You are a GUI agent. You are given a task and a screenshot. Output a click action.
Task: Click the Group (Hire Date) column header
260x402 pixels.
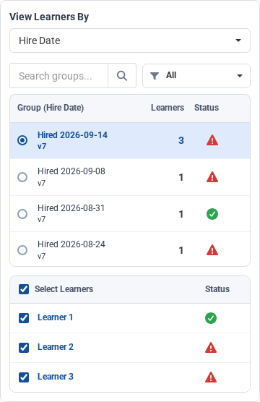(x=51, y=108)
